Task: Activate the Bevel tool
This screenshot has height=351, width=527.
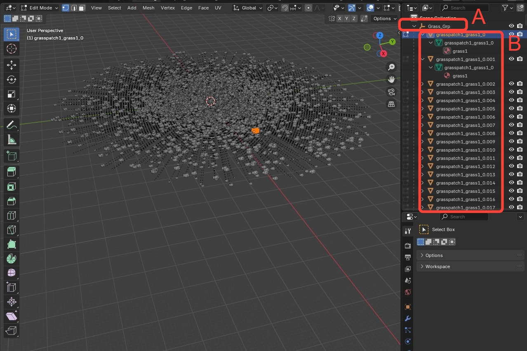Action: click(x=12, y=201)
